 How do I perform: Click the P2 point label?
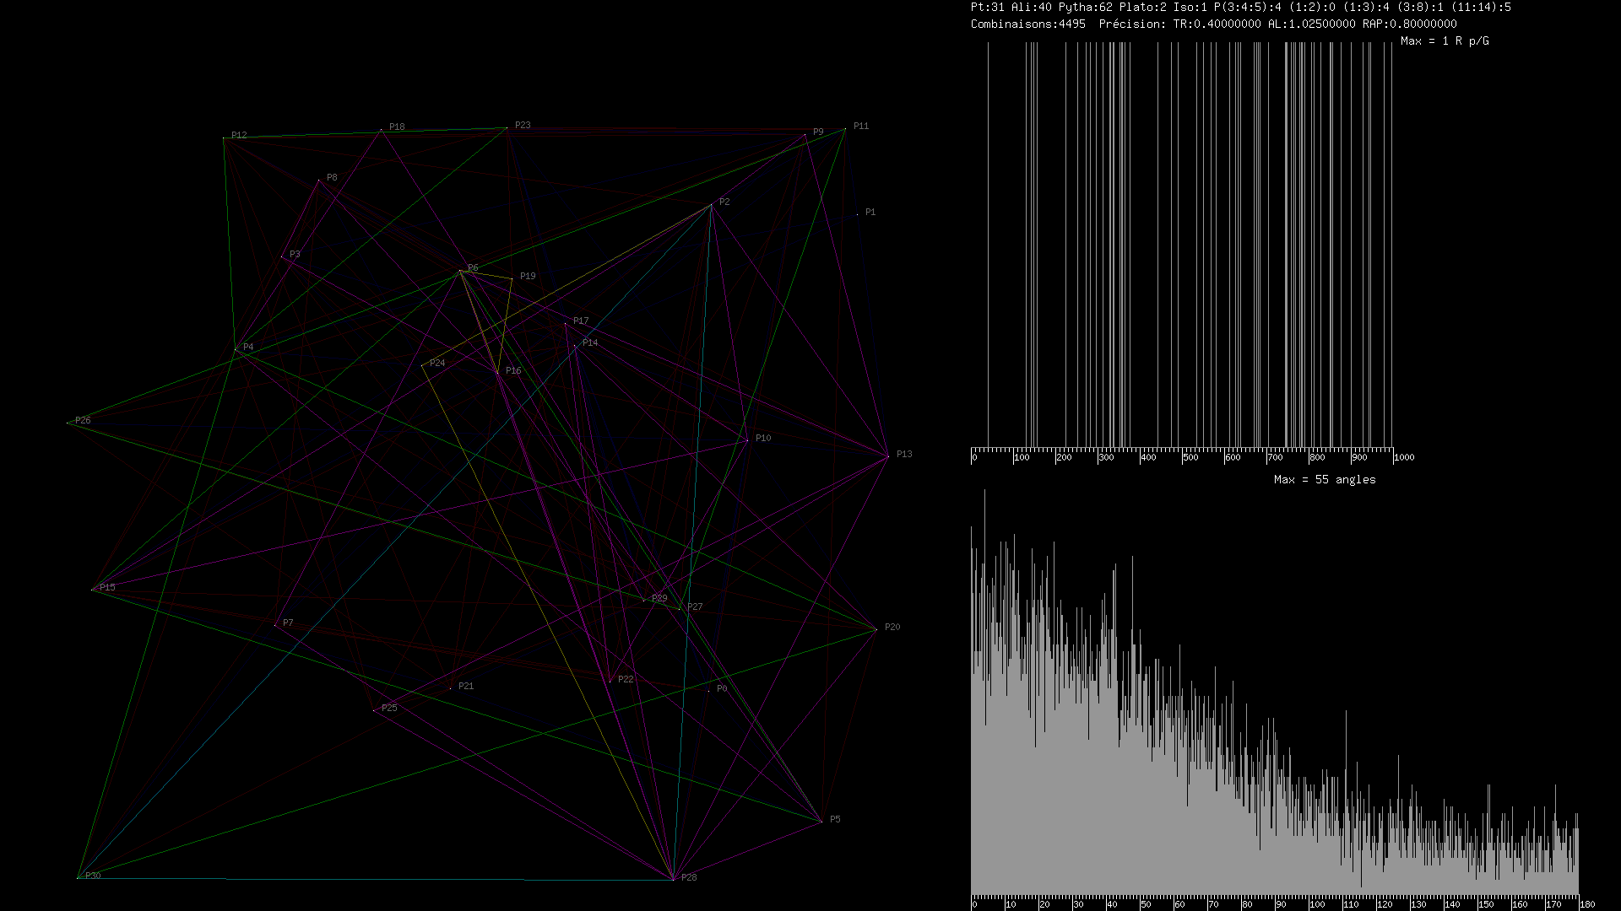click(x=724, y=202)
